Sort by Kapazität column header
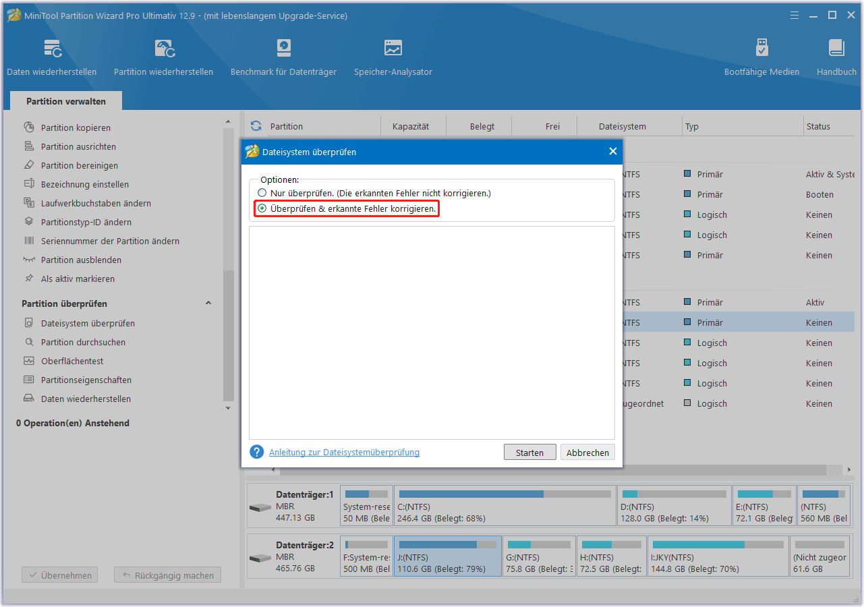This screenshot has height=607, width=864. pos(411,126)
